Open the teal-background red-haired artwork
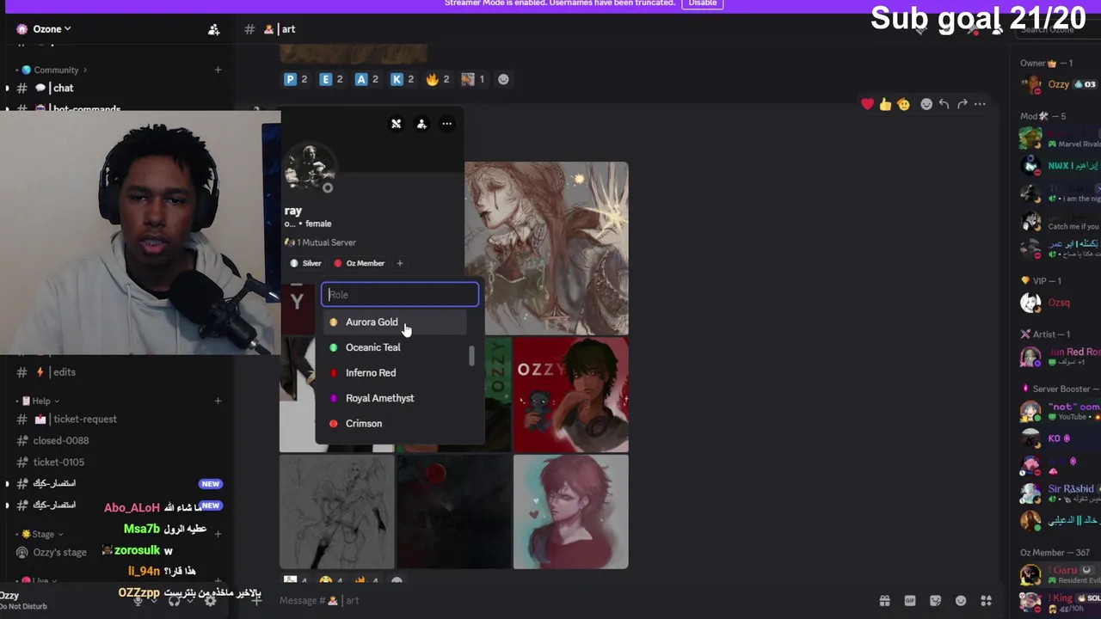Viewport: 1101px width, 619px height. tap(571, 512)
